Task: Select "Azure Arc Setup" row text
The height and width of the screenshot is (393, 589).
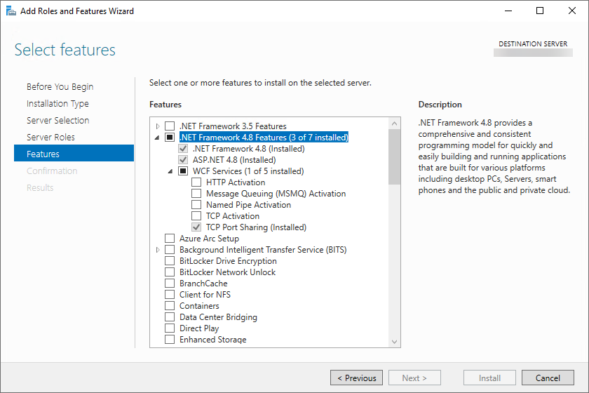Action: [x=209, y=239]
